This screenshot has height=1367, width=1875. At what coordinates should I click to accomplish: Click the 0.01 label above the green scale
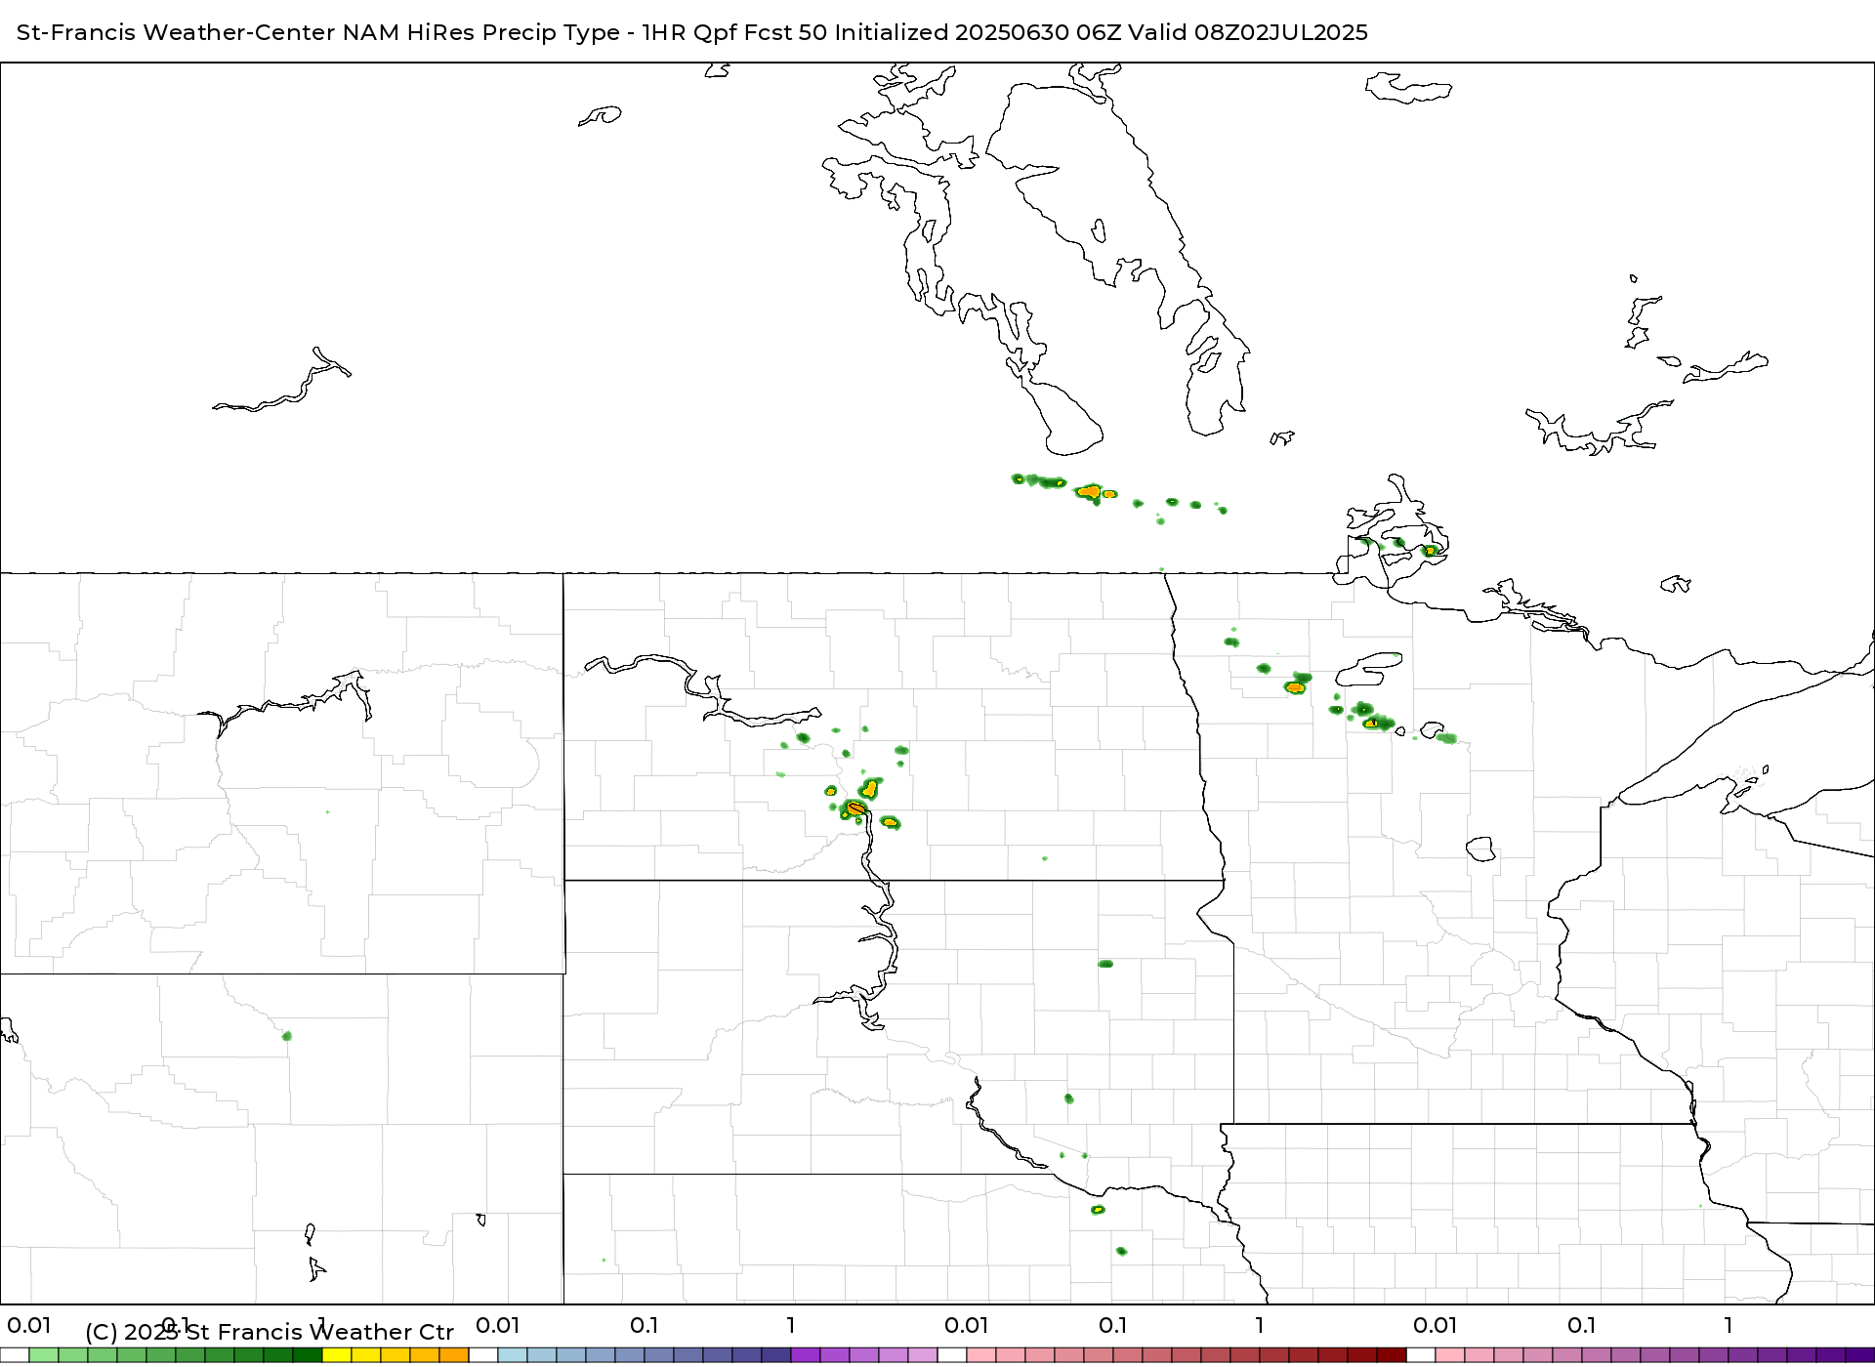point(28,1325)
